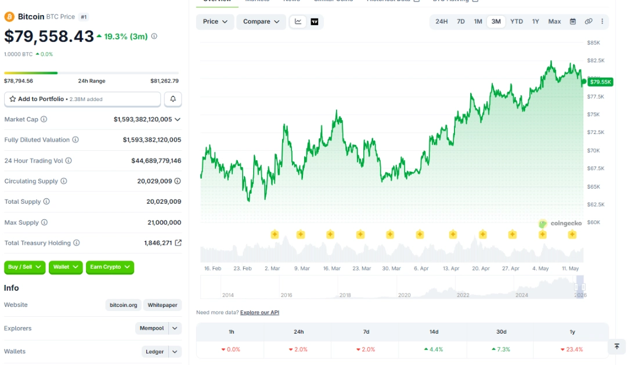Set the chart range to Max
The width and height of the screenshot is (628, 365).
pos(554,21)
